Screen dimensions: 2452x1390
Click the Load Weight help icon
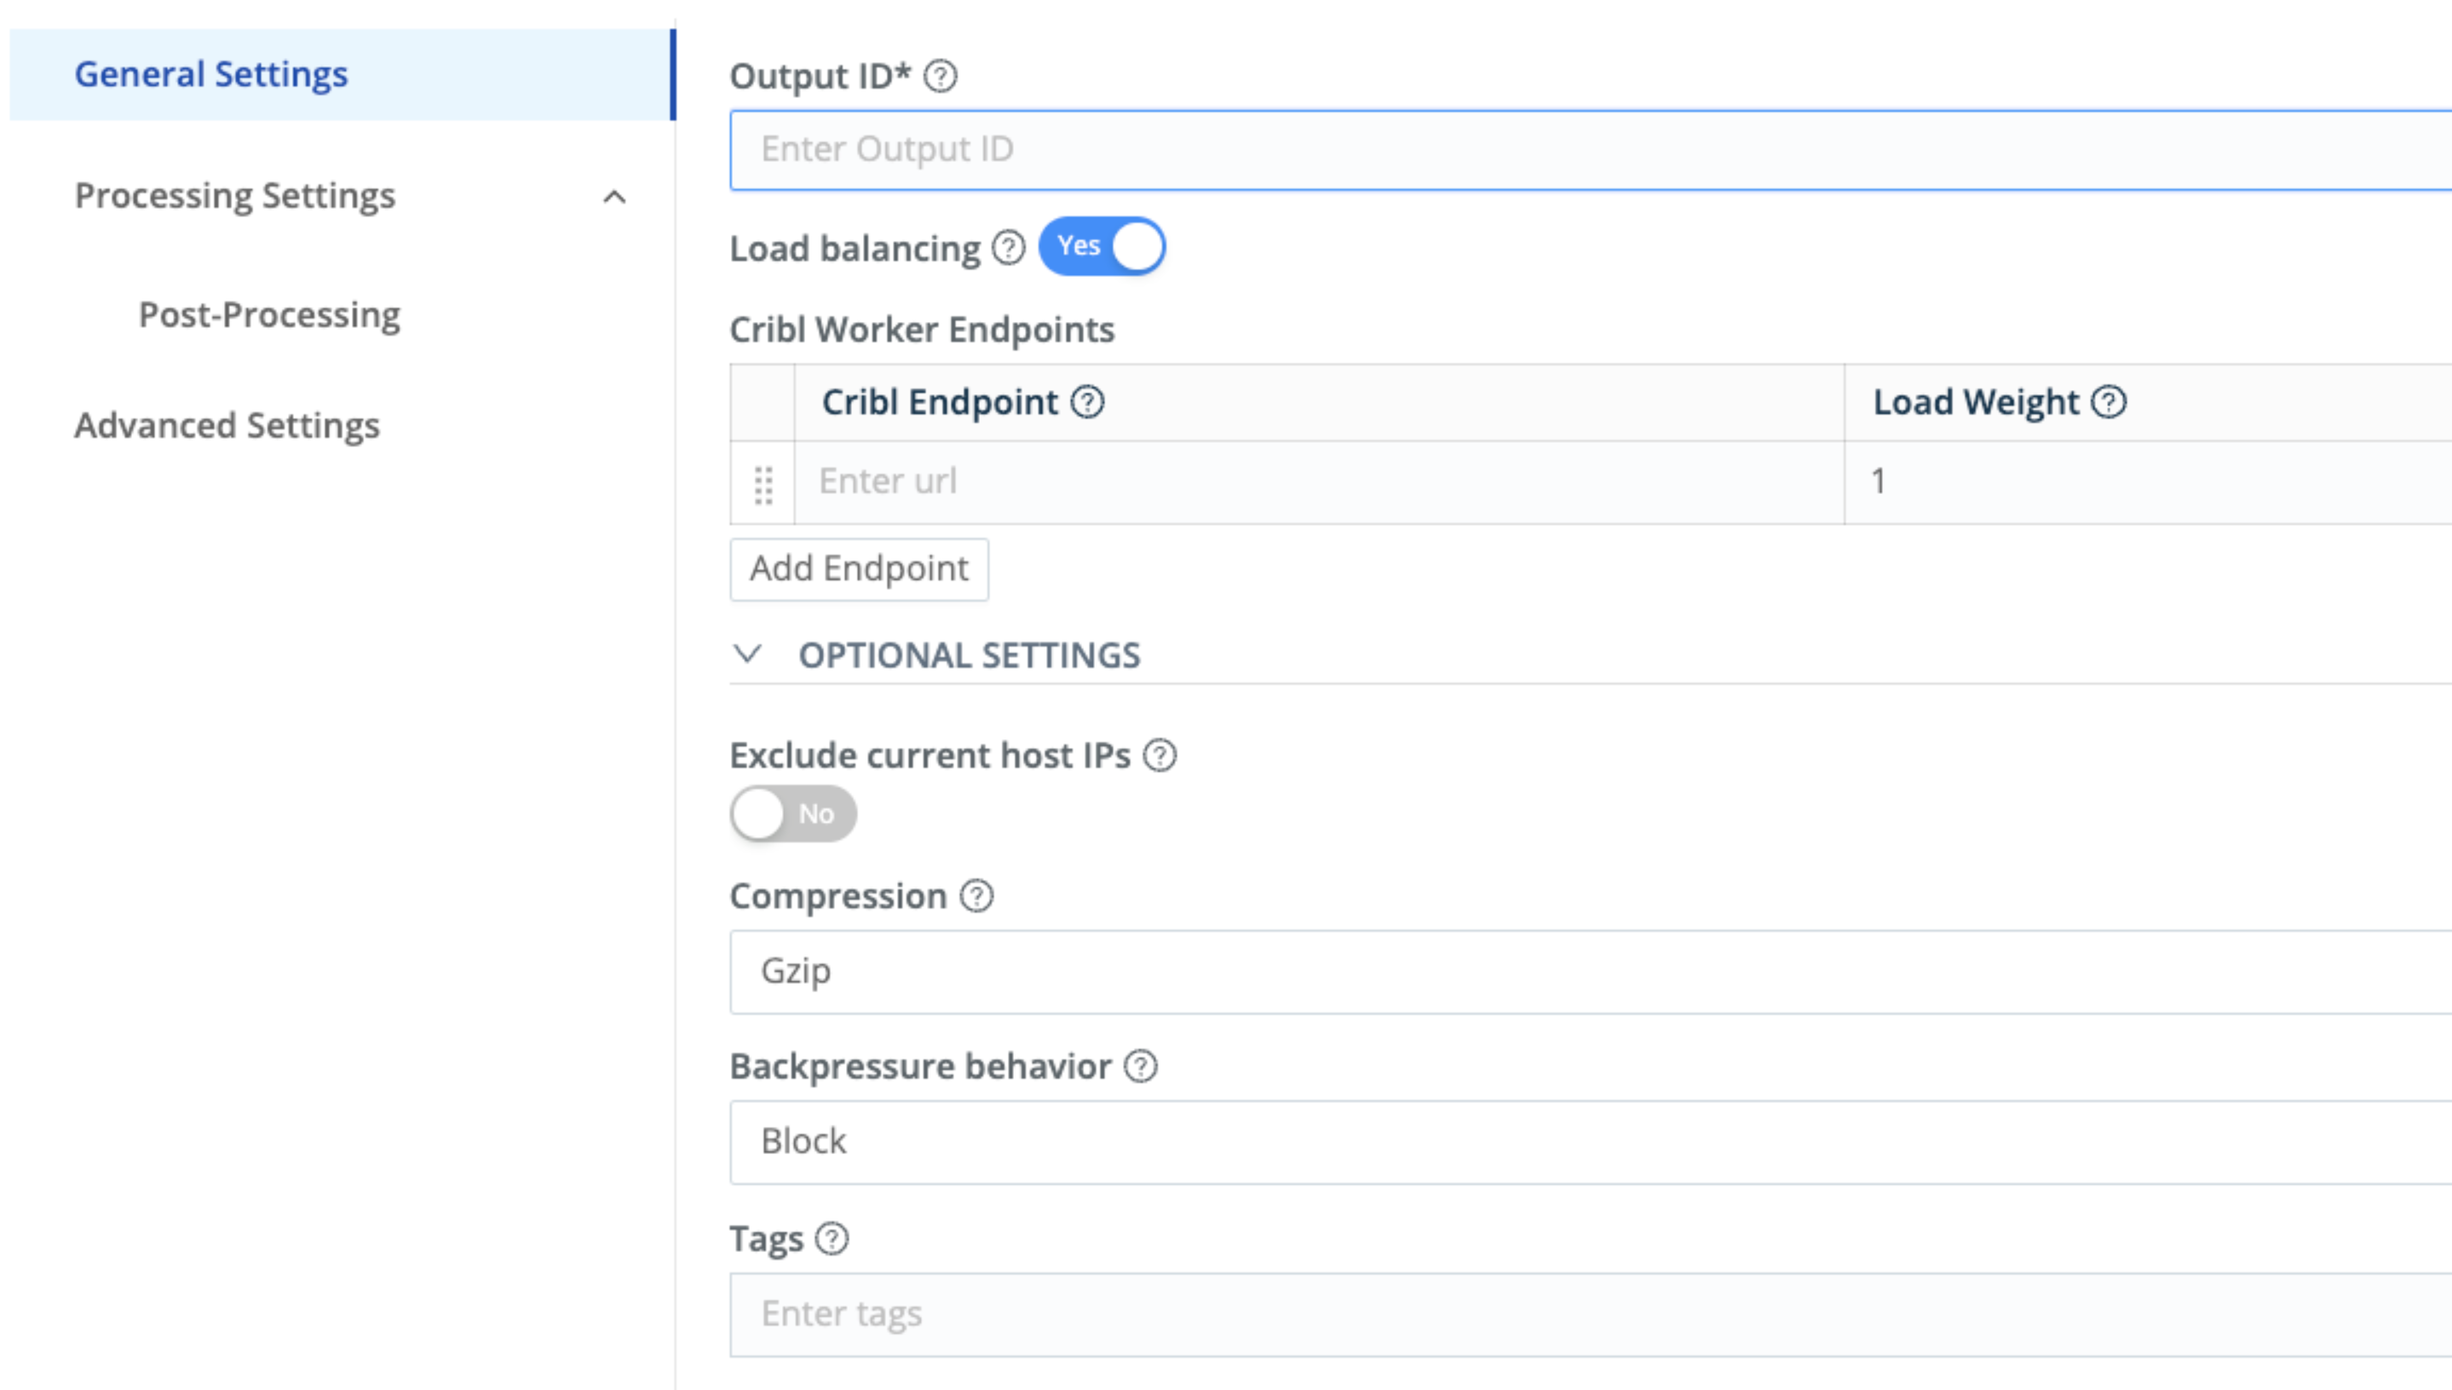coord(2109,403)
